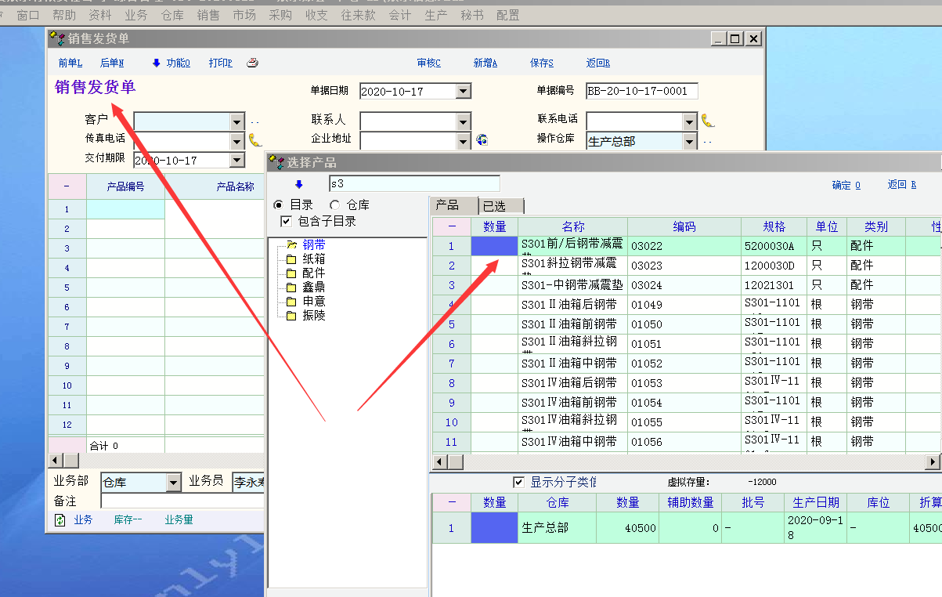
Task: Click the blue down-arrow left of search box
Action: click(298, 185)
